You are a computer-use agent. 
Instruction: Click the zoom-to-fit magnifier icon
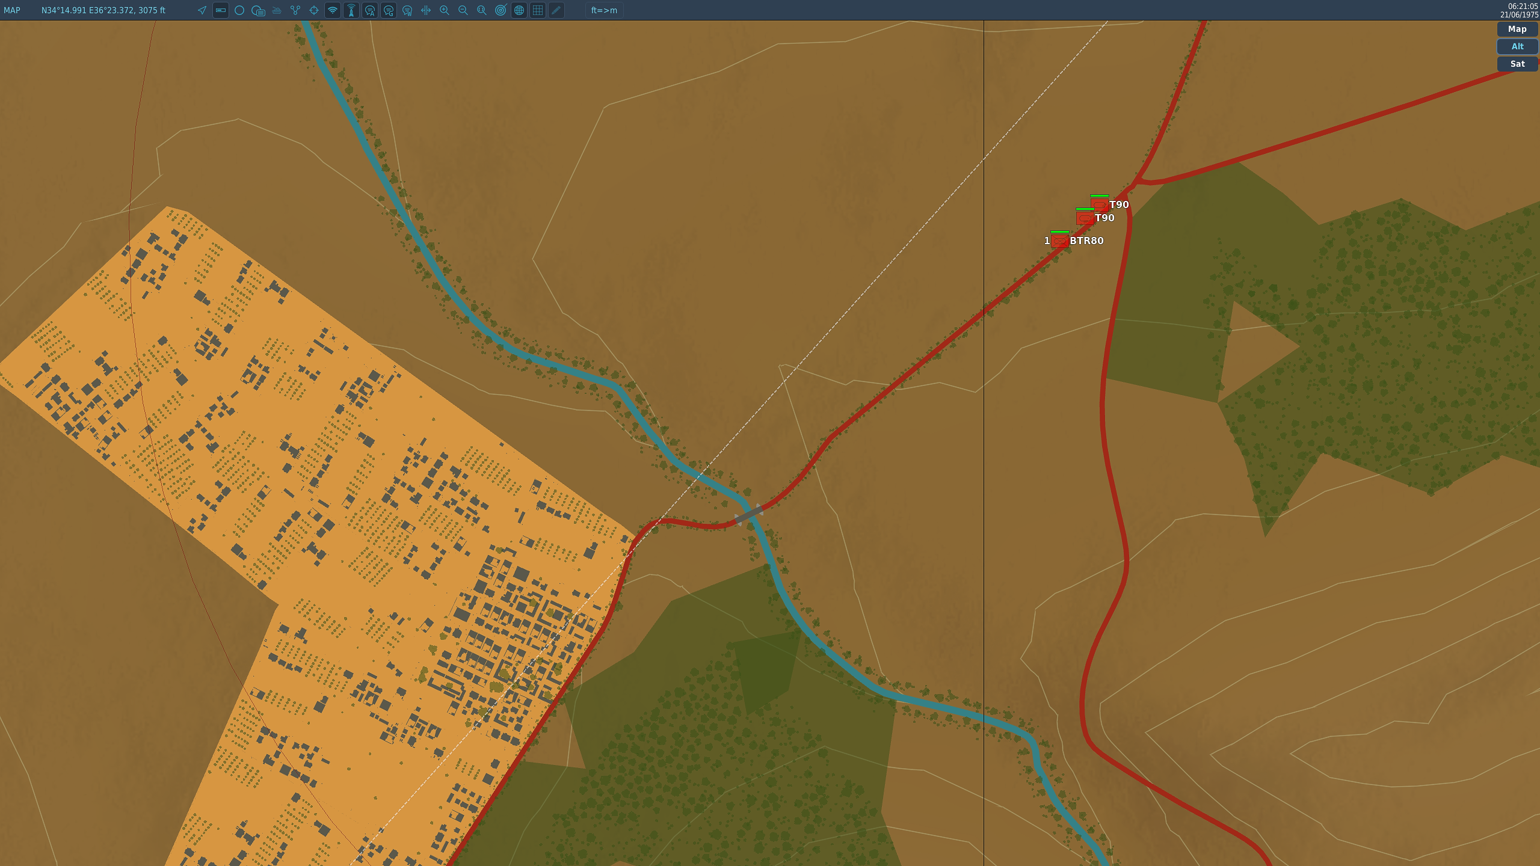click(x=482, y=10)
